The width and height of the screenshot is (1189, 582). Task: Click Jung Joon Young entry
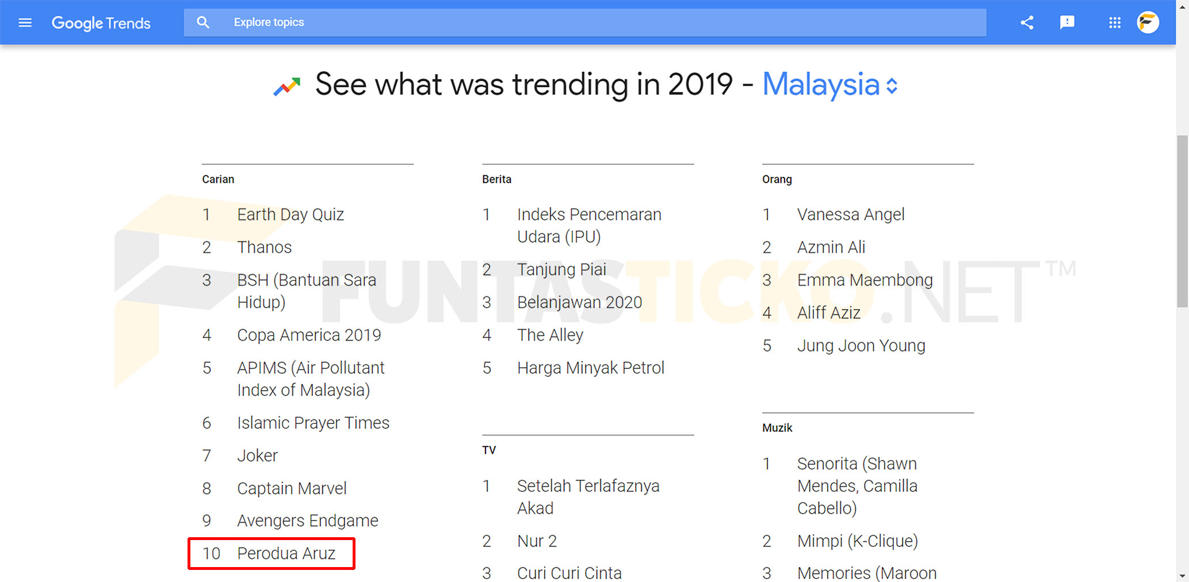tap(861, 345)
